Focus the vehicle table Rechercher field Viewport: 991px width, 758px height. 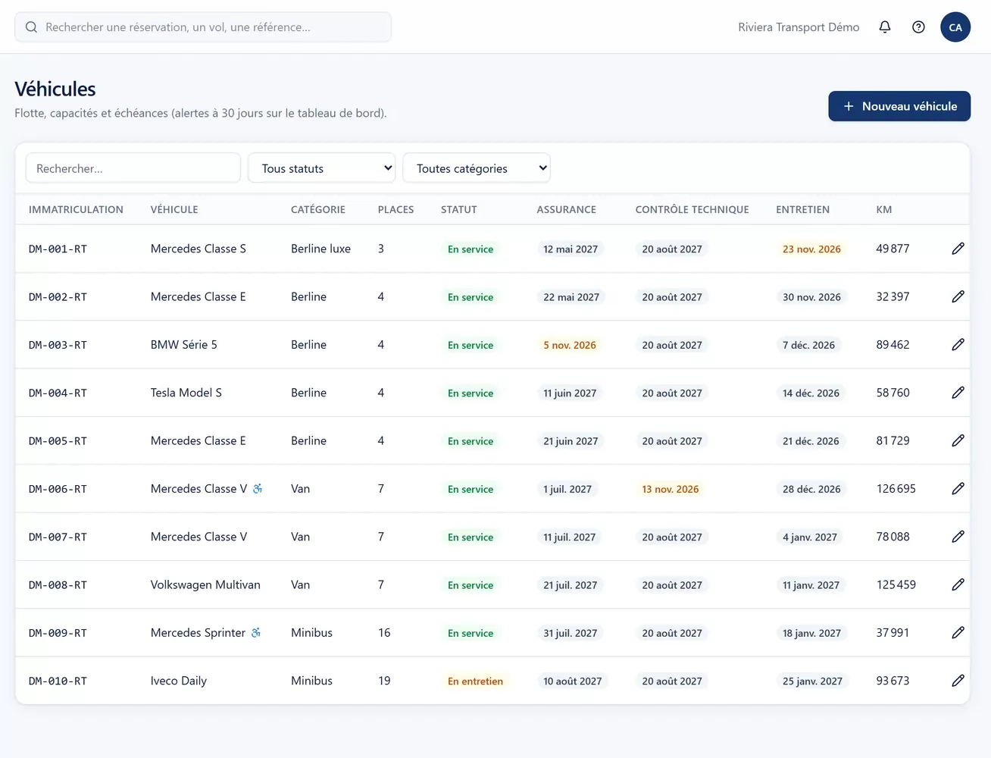coord(133,168)
